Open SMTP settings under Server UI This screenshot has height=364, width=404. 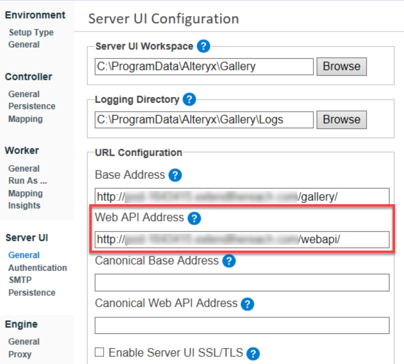click(20, 280)
